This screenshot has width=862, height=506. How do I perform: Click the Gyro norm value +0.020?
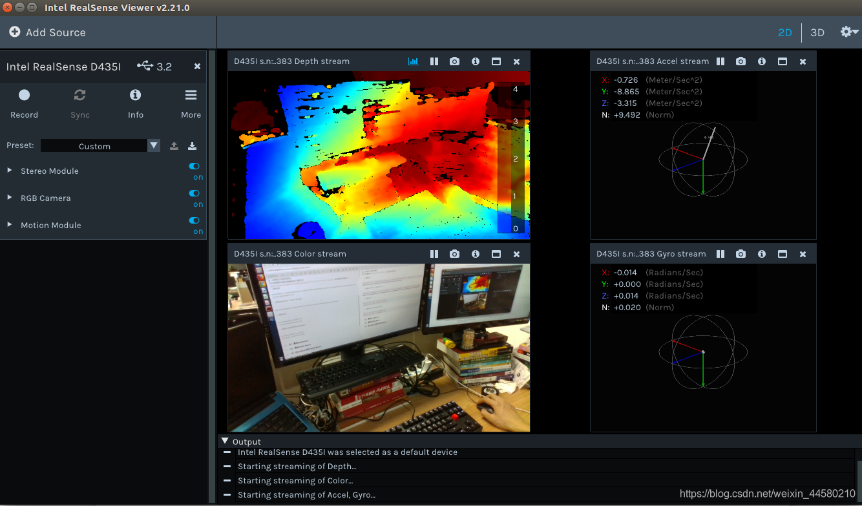pos(627,308)
